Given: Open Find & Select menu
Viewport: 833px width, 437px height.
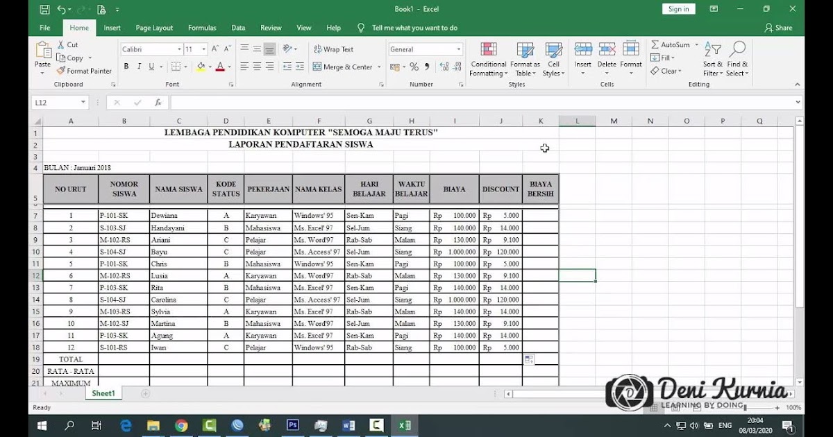Looking at the screenshot, I should (737, 59).
